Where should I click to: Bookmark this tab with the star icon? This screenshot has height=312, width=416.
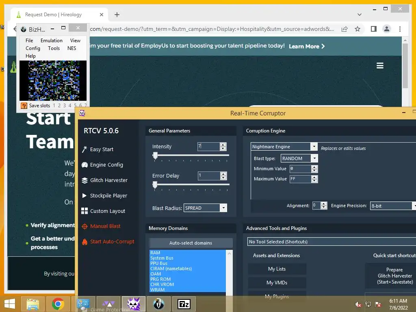(357, 29)
